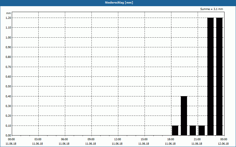236x147 pixels.
Task: Click the 12.06.18 date label
Action: (223, 144)
